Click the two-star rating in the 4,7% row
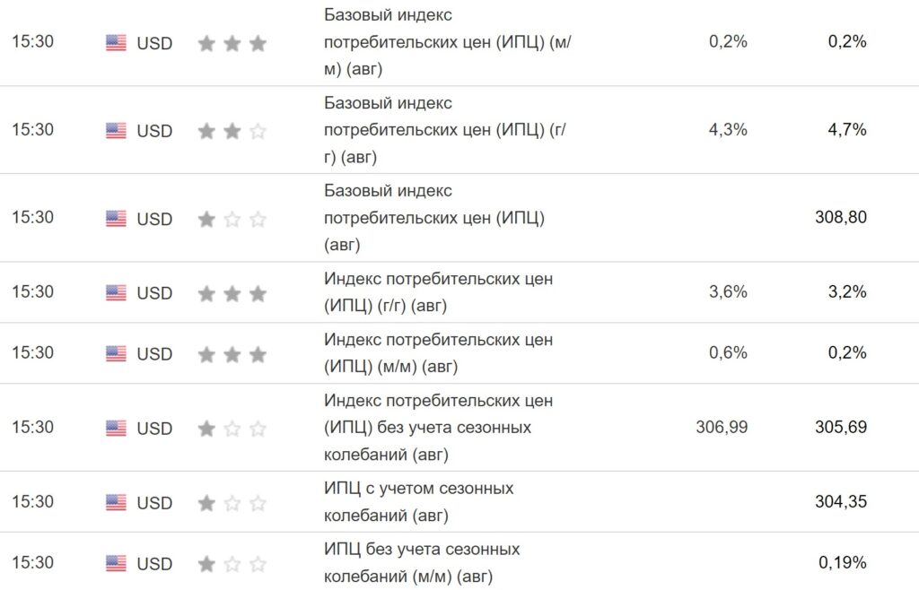Image resolution: width=919 pixels, height=590 pixels. [x=232, y=131]
